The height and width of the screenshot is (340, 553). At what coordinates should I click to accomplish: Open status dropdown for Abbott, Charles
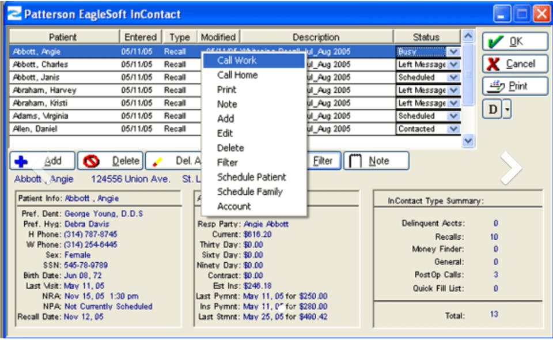pos(453,65)
